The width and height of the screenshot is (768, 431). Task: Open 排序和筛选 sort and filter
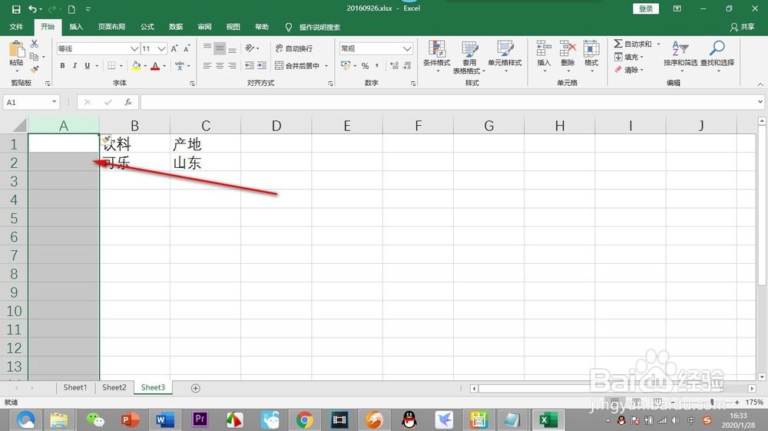click(680, 54)
